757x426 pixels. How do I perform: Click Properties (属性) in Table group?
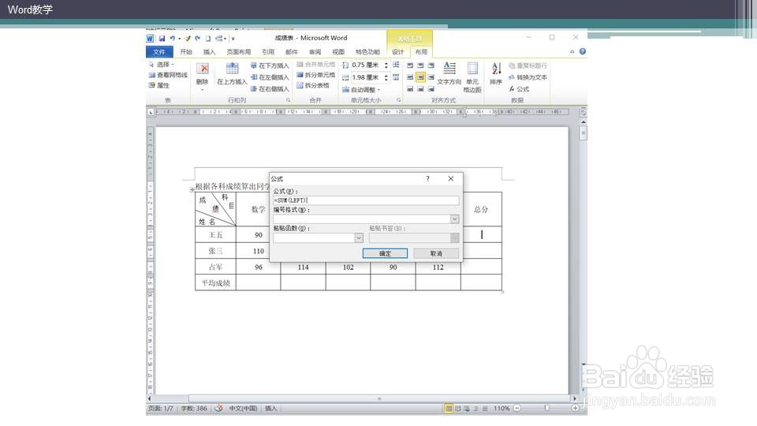click(x=159, y=85)
